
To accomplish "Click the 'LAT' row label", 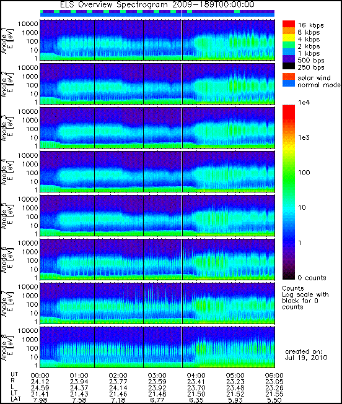I will pyautogui.click(x=15, y=399).
